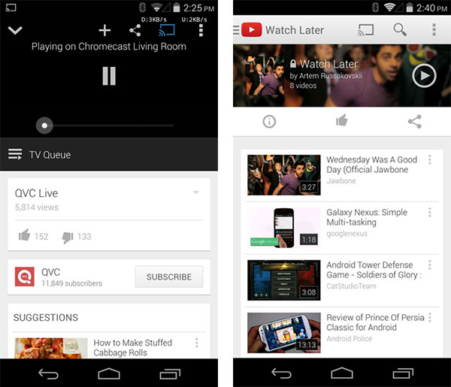Tap Home in left phone navigation bar

pos(109,373)
